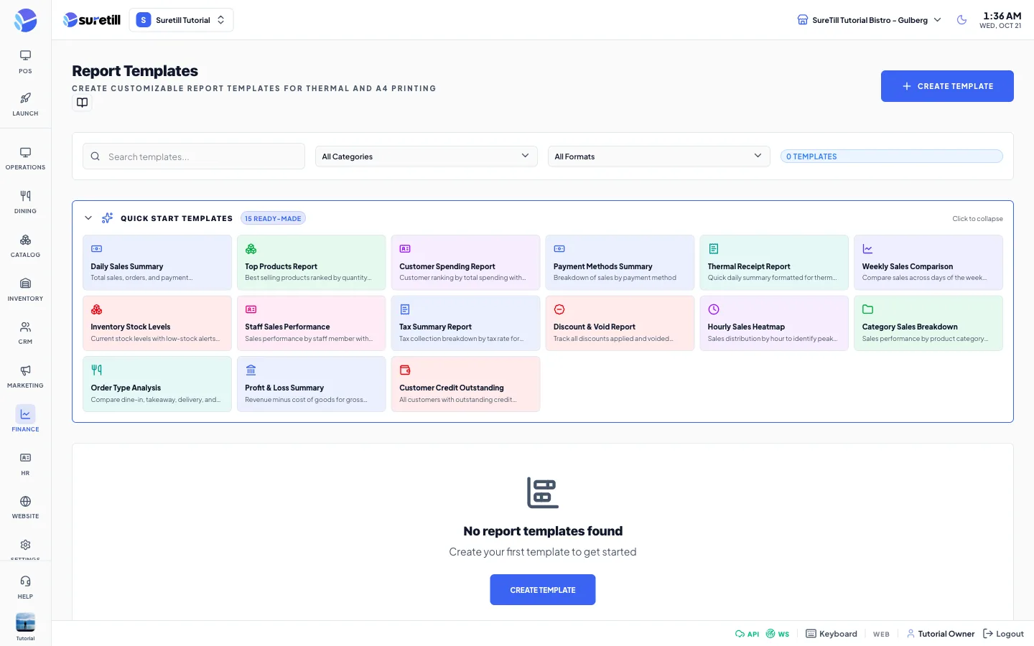The width and height of the screenshot is (1034, 646).
Task: Click the WEB label in footer
Action: click(x=881, y=635)
